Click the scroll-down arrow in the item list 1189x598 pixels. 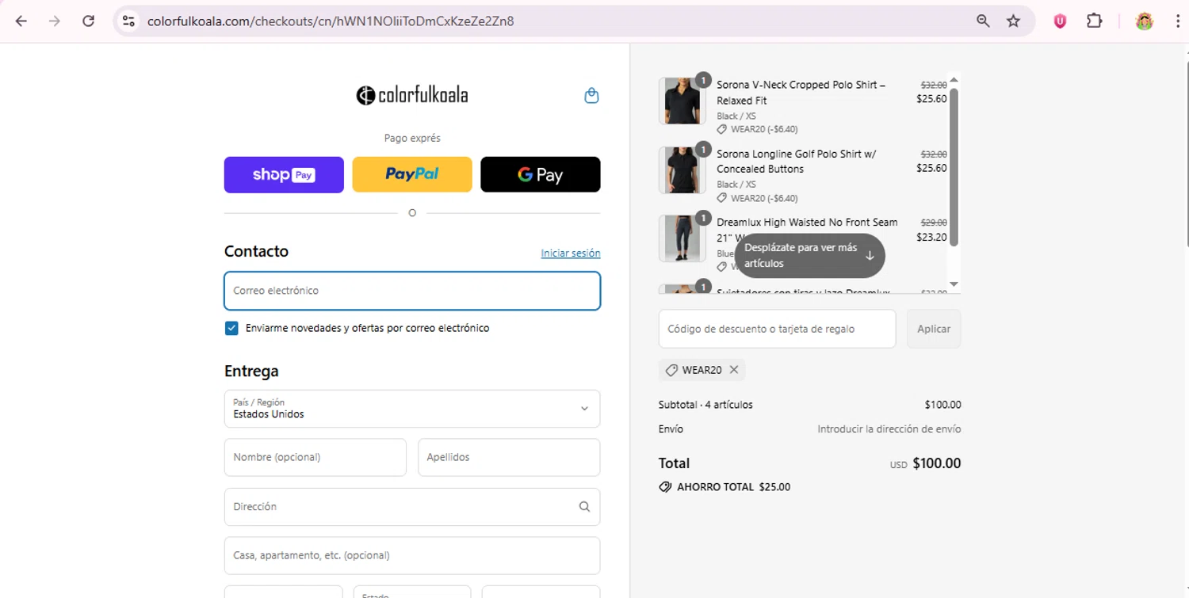(954, 284)
